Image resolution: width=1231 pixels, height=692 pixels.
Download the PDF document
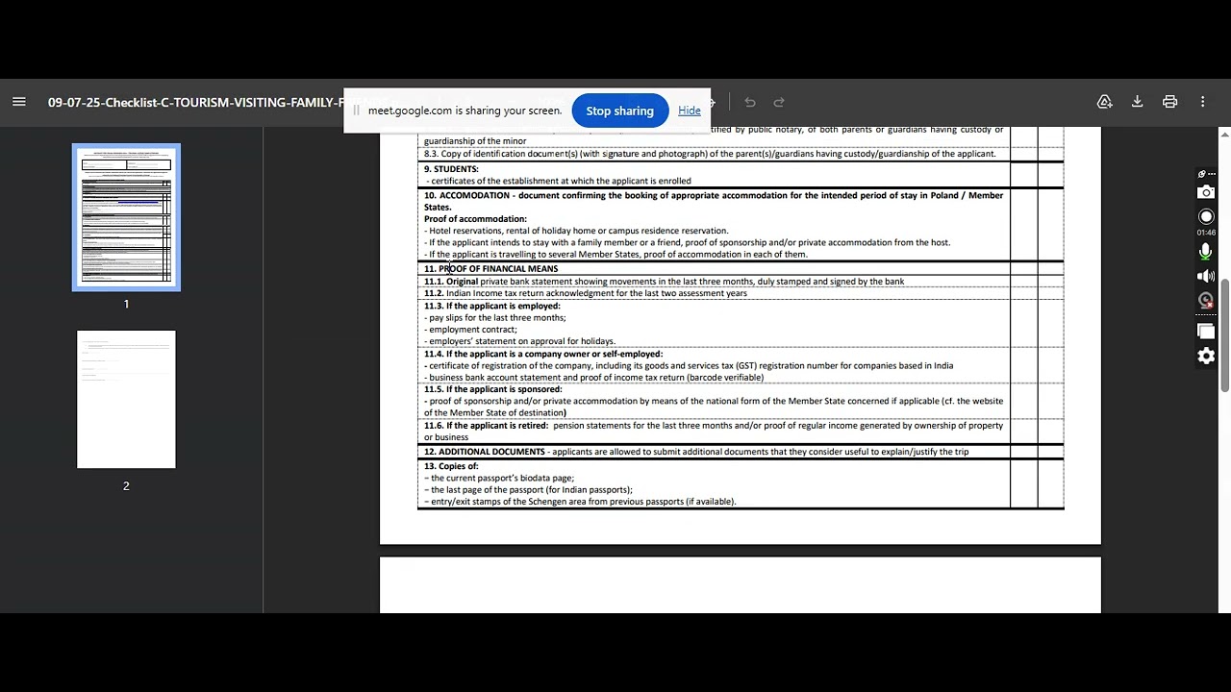click(x=1137, y=102)
